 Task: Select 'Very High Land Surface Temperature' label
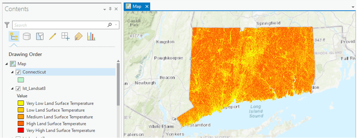coord(61,130)
